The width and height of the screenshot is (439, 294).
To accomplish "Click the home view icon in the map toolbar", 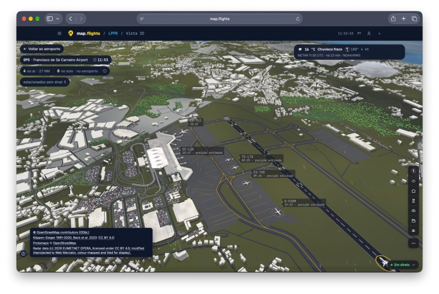I will [x=413, y=191].
